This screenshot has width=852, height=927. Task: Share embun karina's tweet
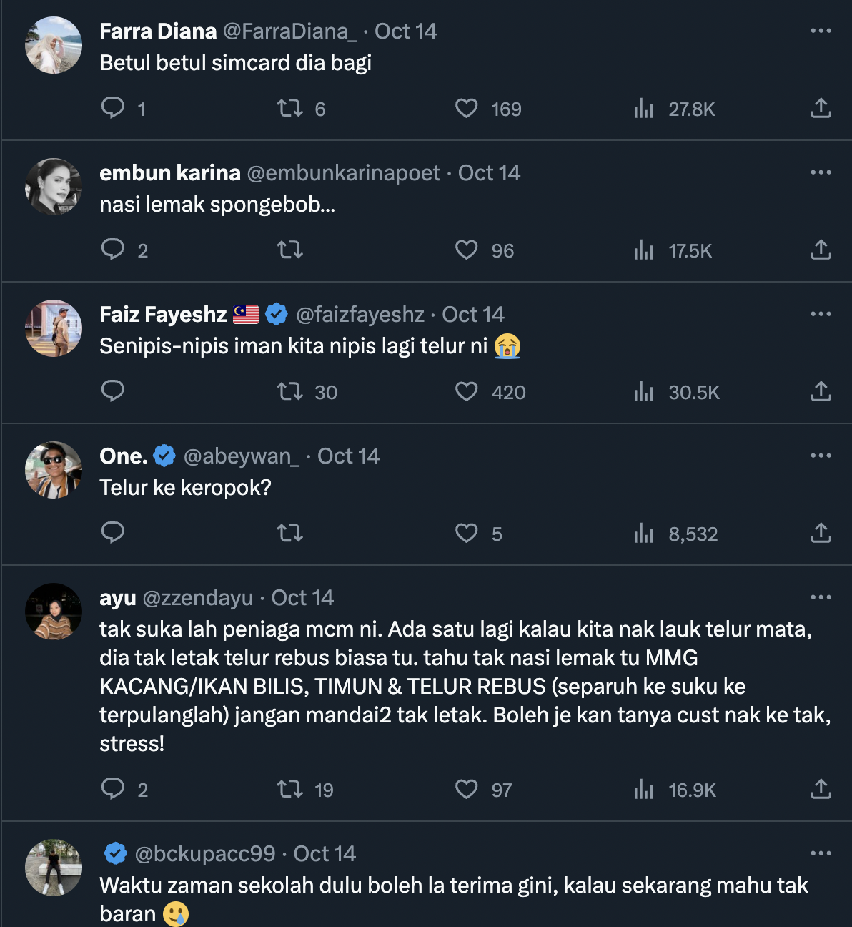[821, 250]
